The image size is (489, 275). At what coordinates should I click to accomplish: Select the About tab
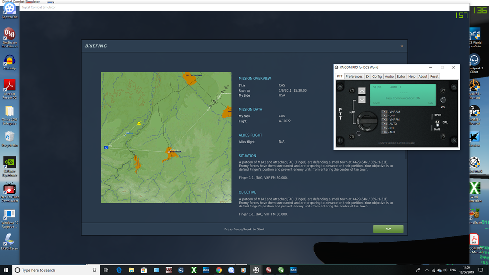[422, 76]
